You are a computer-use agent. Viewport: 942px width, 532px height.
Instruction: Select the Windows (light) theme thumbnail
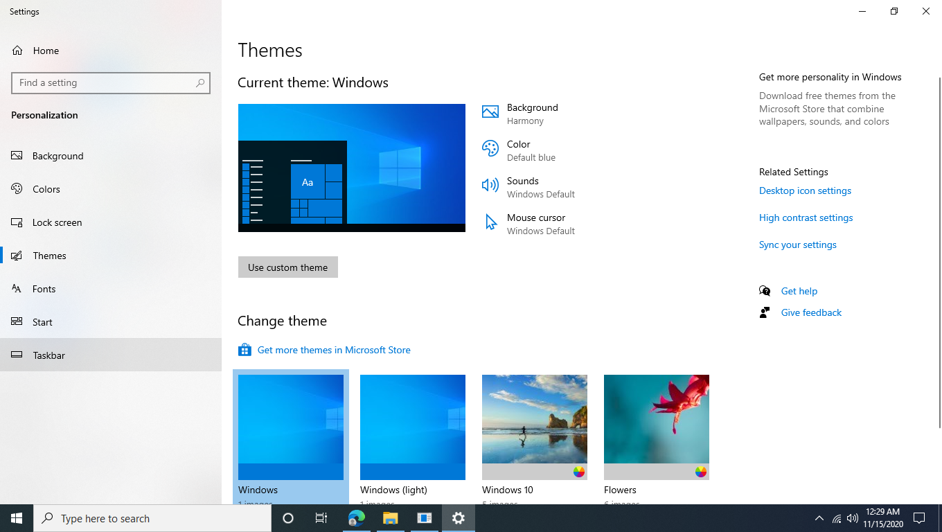pos(413,427)
